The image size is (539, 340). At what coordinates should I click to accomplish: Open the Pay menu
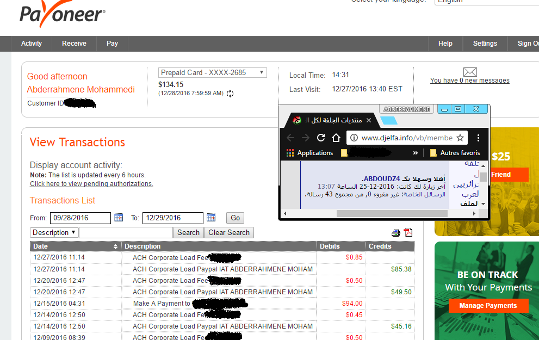click(112, 44)
